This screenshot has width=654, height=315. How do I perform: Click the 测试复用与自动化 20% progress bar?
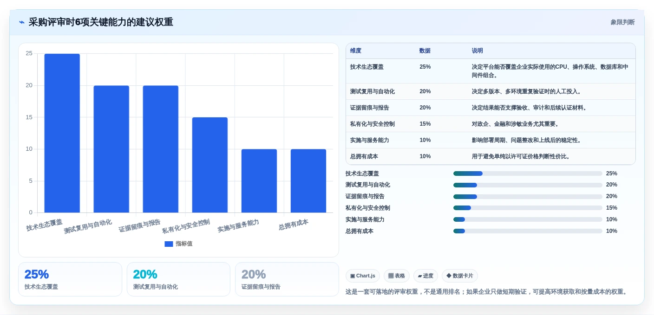(x=528, y=185)
